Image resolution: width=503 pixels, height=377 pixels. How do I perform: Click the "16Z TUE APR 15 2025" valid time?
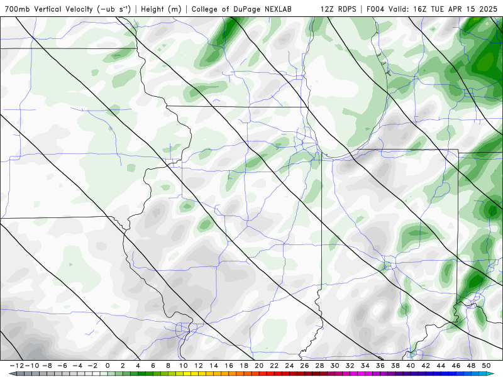[x=455, y=9]
